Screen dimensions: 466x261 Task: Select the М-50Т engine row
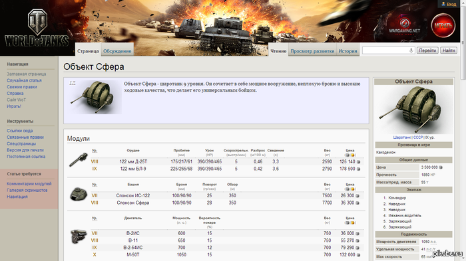tap(228, 255)
